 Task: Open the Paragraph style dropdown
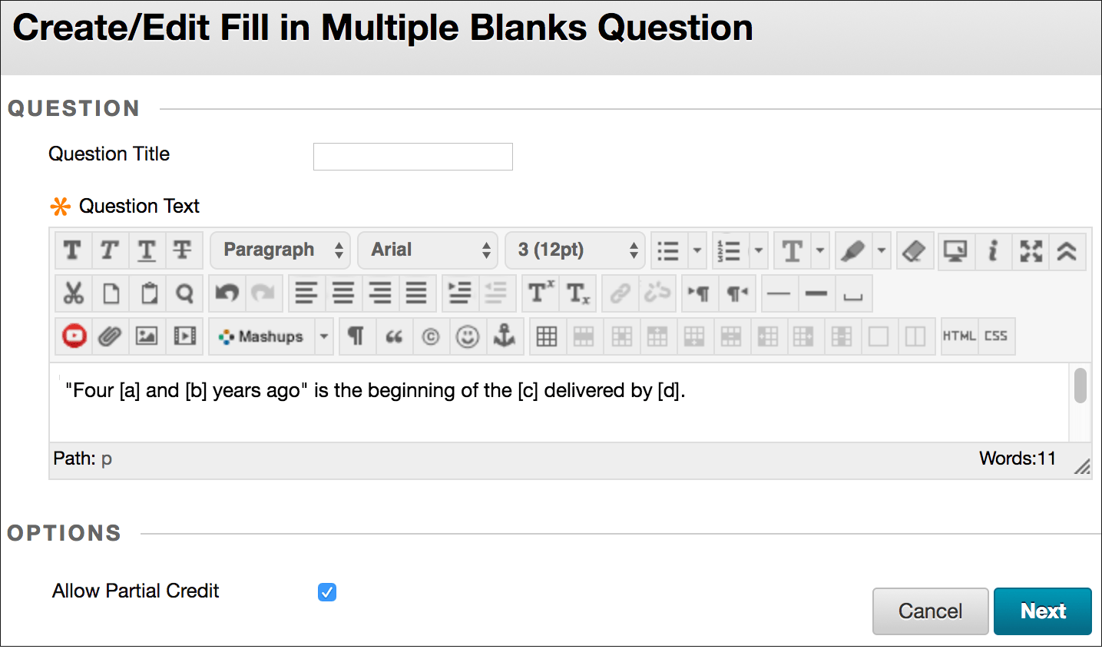point(280,250)
